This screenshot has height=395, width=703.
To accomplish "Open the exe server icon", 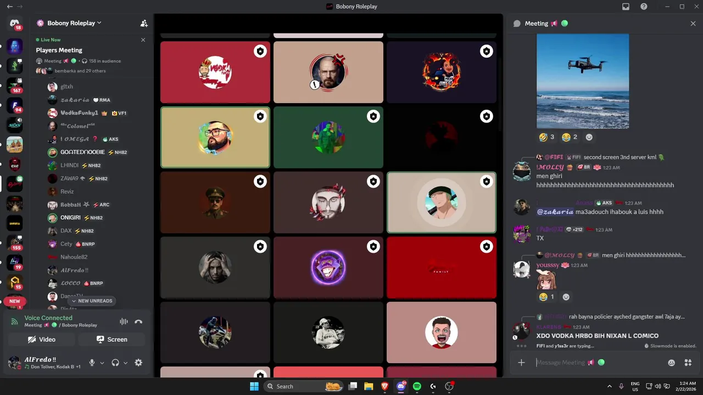I will tap(15, 165).
